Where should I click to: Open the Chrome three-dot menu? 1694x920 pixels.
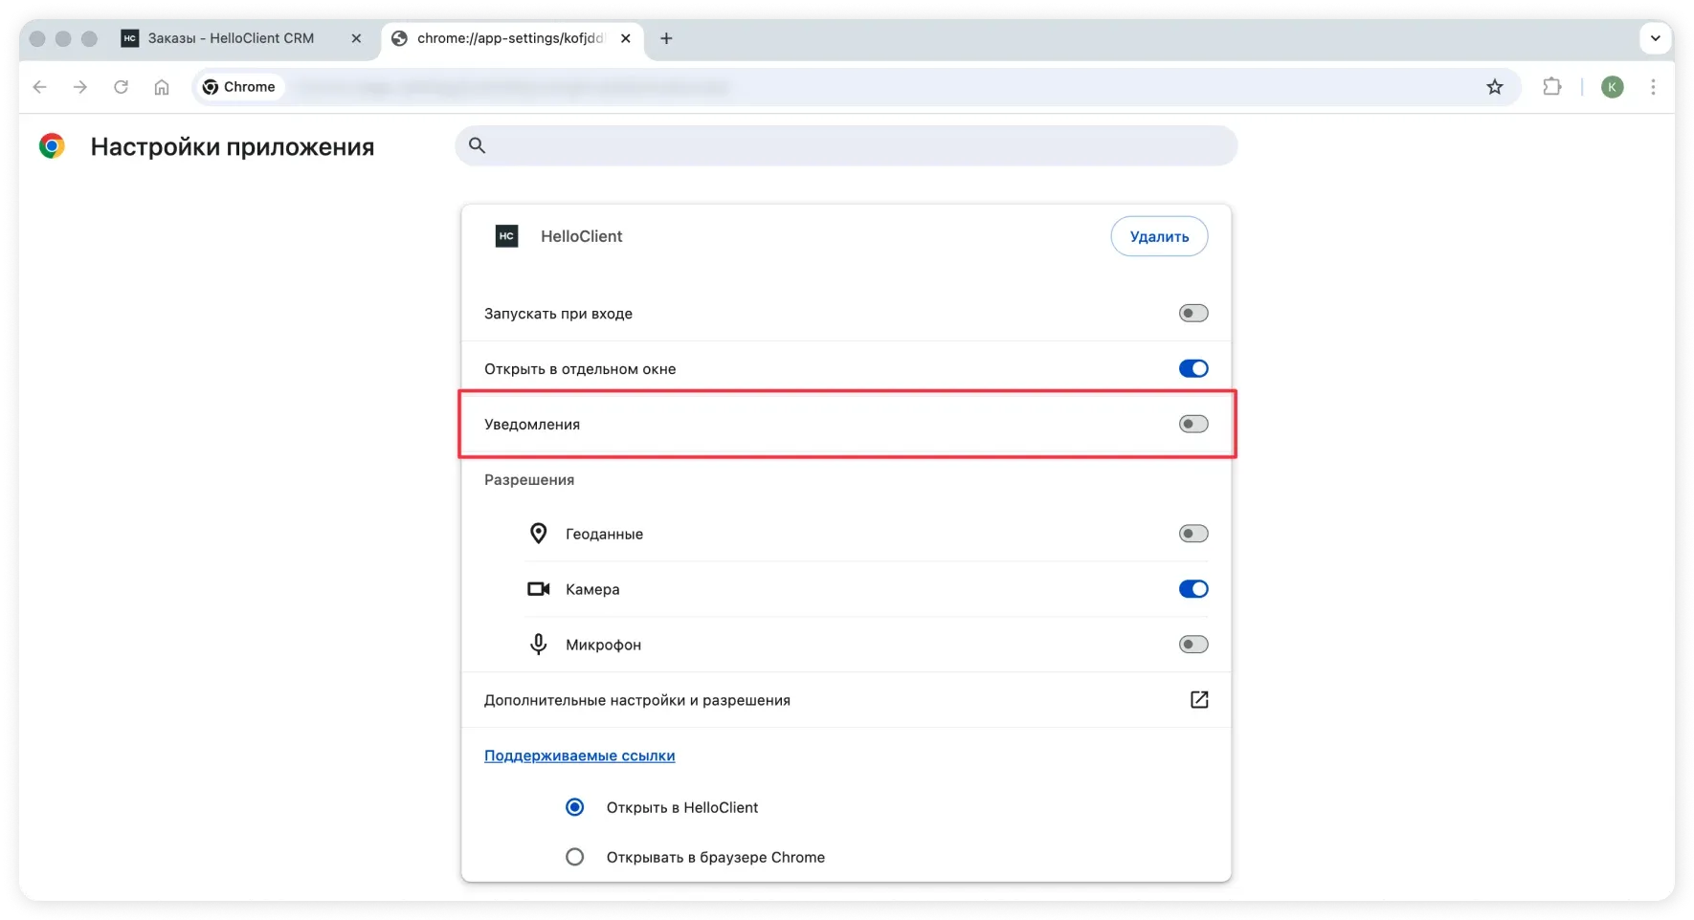(1653, 87)
